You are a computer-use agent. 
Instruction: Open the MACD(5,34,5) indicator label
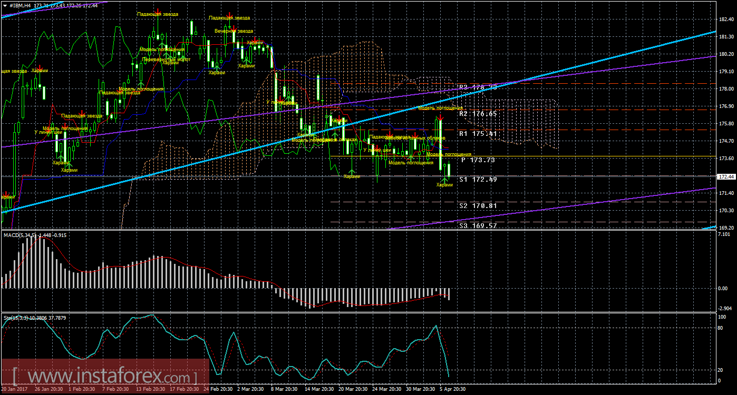34,234
